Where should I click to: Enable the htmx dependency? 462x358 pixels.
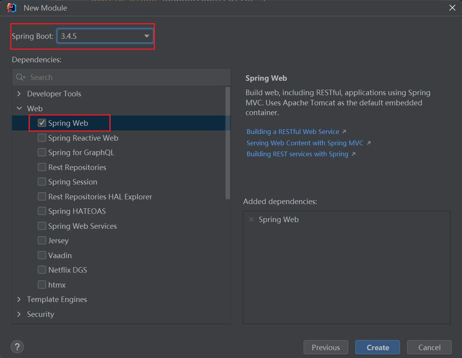pyautogui.click(x=42, y=284)
